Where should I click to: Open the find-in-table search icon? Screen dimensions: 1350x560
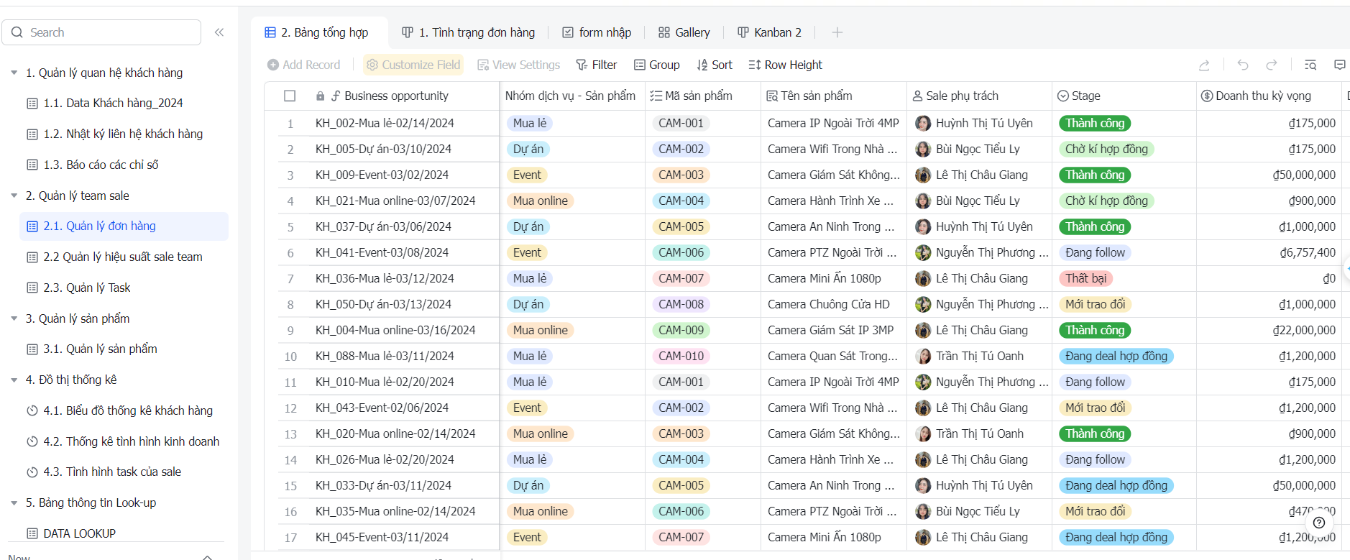[x=1310, y=65]
